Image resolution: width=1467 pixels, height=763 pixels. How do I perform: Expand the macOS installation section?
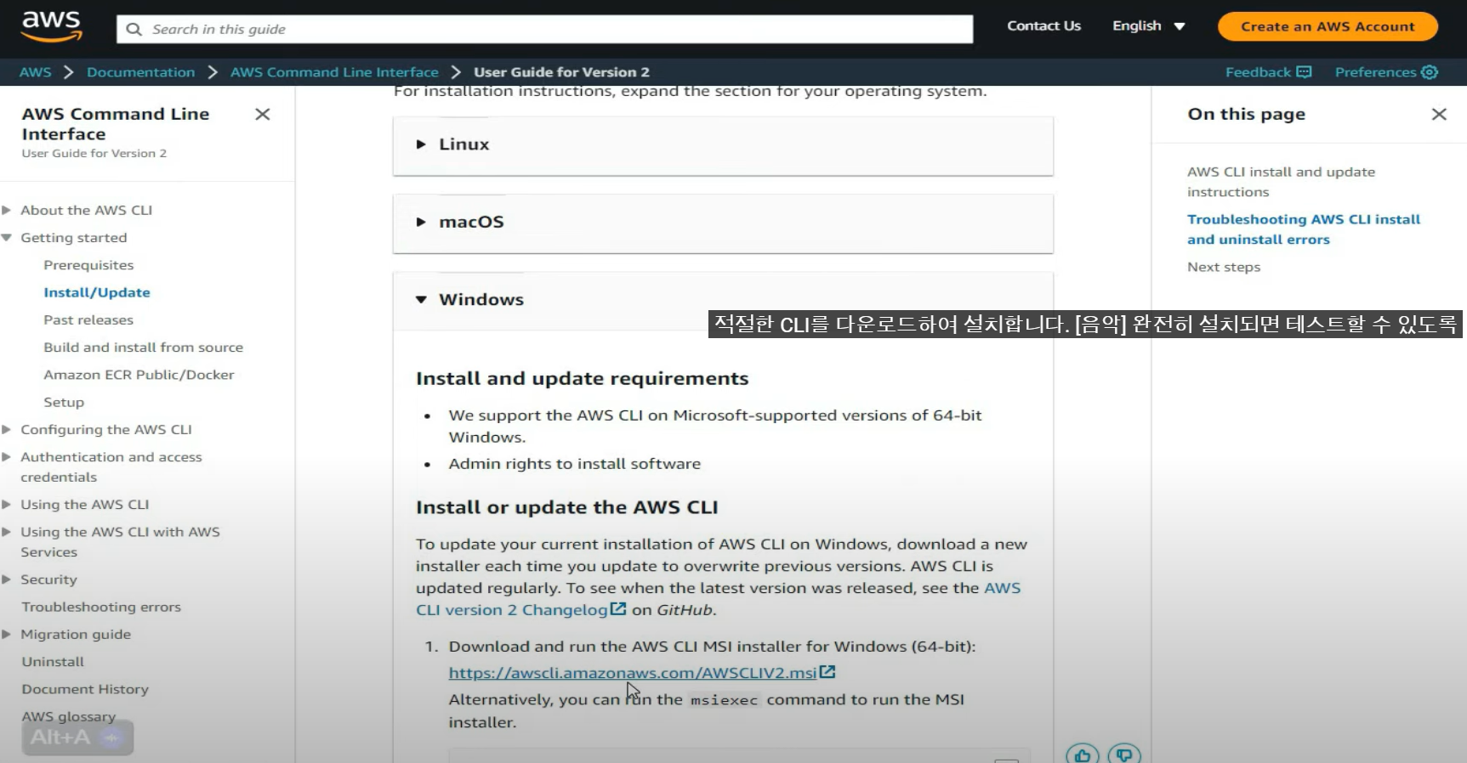[x=723, y=223]
